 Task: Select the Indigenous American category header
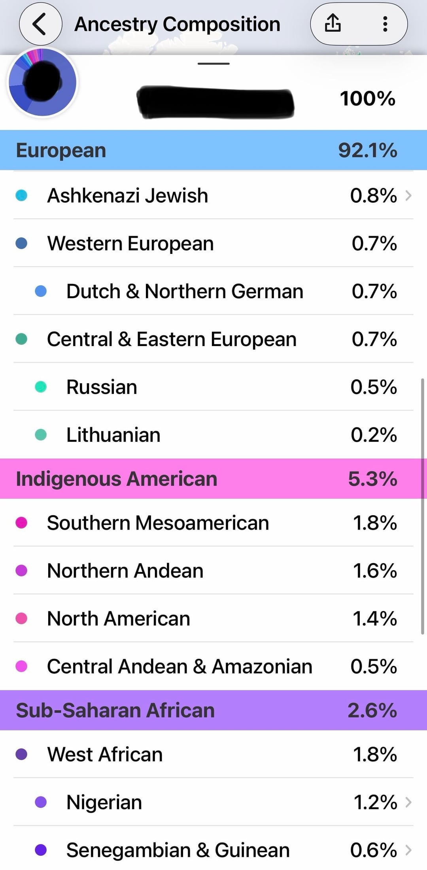[213, 478]
